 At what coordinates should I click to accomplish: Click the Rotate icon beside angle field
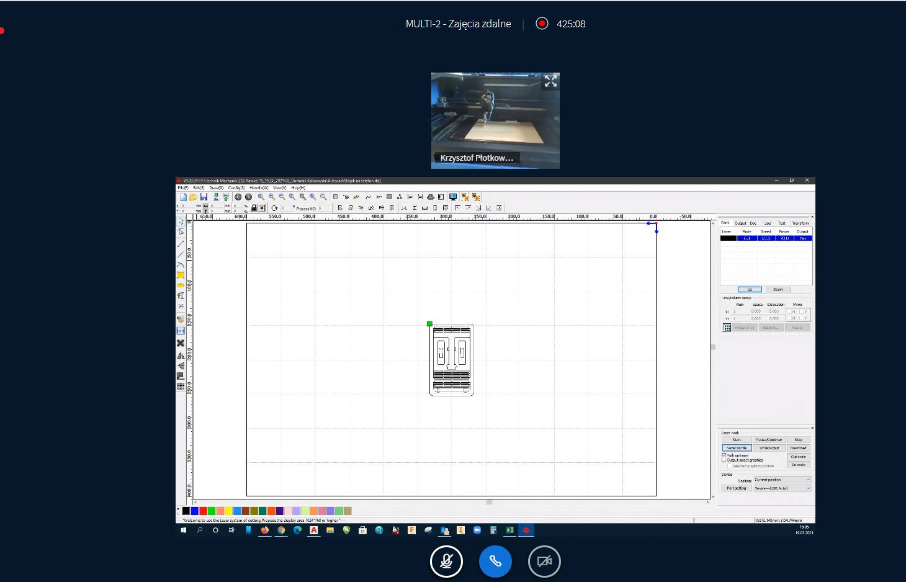click(x=274, y=208)
